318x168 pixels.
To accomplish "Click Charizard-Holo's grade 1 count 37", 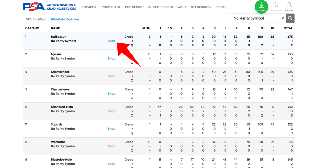I will (159, 107).
